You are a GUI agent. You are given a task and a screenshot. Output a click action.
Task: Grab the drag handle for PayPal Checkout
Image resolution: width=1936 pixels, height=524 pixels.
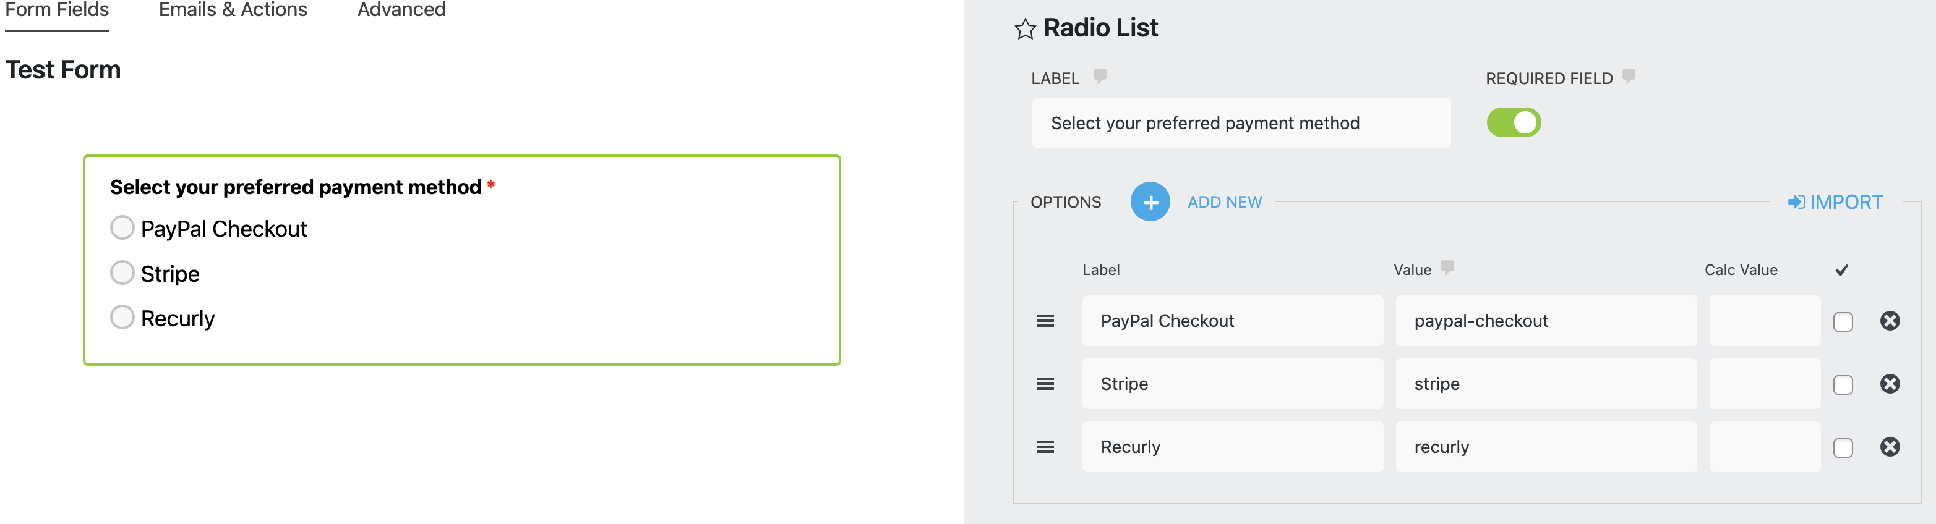pos(1045,321)
